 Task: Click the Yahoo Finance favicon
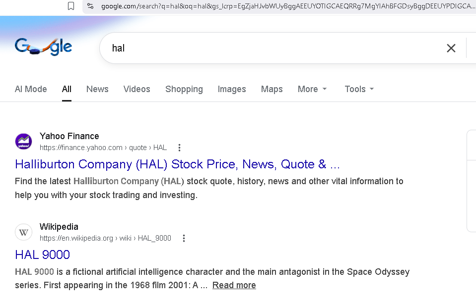[x=23, y=142]
